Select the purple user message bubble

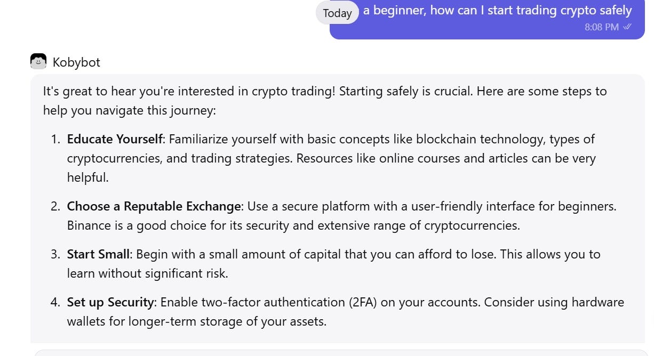point(487,19)
